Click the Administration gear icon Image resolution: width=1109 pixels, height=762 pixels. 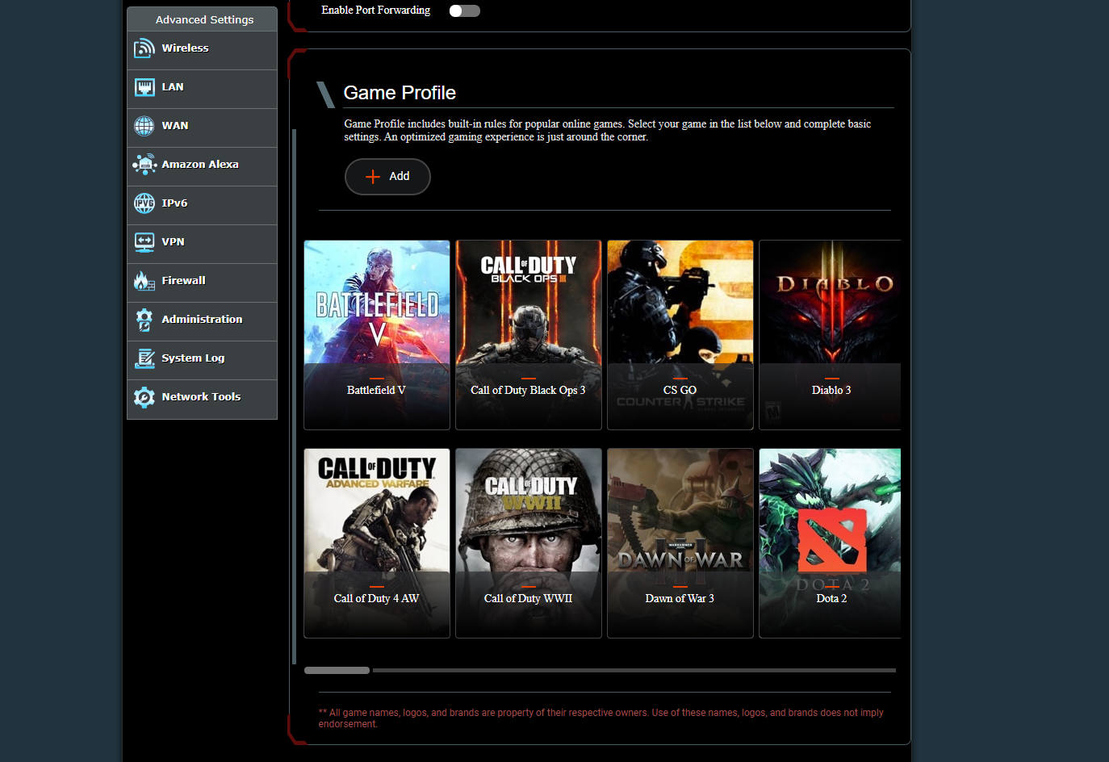[x=144, y=320]
